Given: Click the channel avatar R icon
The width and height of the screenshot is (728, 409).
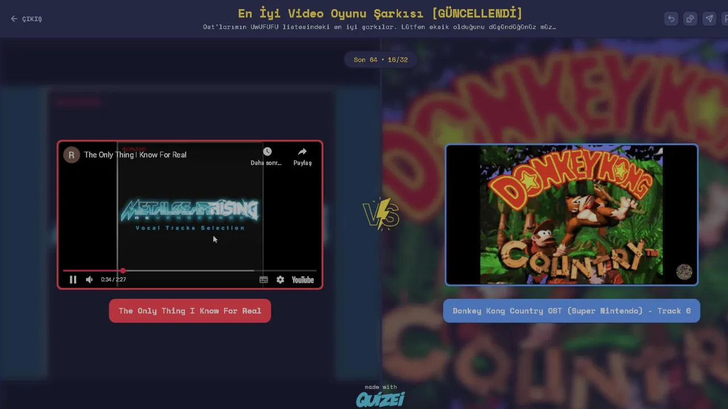Looking at the screenshot, I should pyautogui.click(x=72, y=155).
